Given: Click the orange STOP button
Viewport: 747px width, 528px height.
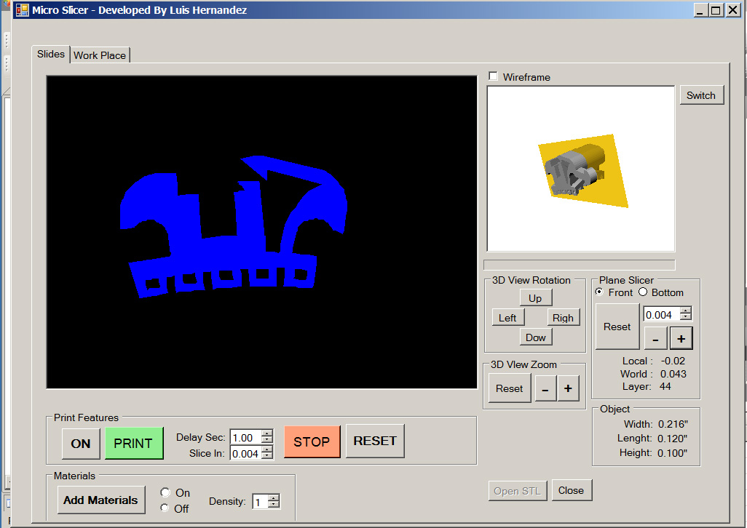Looking at the screenshot, I should (x=312, y=441).
